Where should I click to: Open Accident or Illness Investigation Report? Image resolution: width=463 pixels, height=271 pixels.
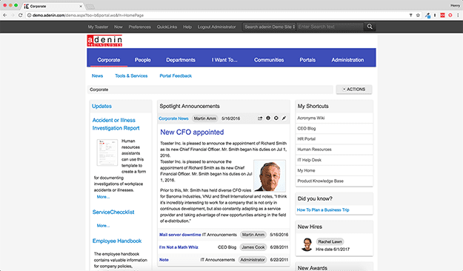[x=116, y=124]
